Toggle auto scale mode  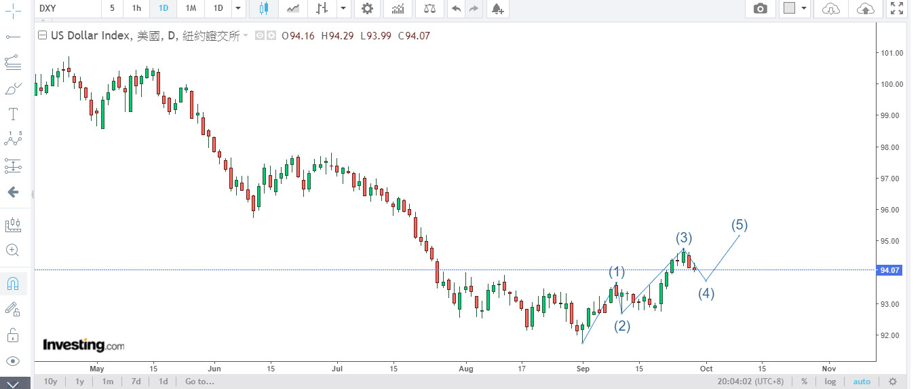pos(862,382)
